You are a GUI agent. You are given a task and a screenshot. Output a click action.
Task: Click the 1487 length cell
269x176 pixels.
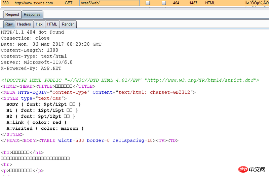pyautogui.click(x=193, y=3)
